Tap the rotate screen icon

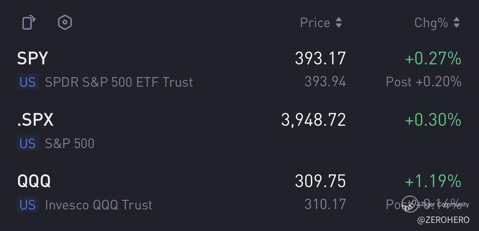[x=29, y=23]
